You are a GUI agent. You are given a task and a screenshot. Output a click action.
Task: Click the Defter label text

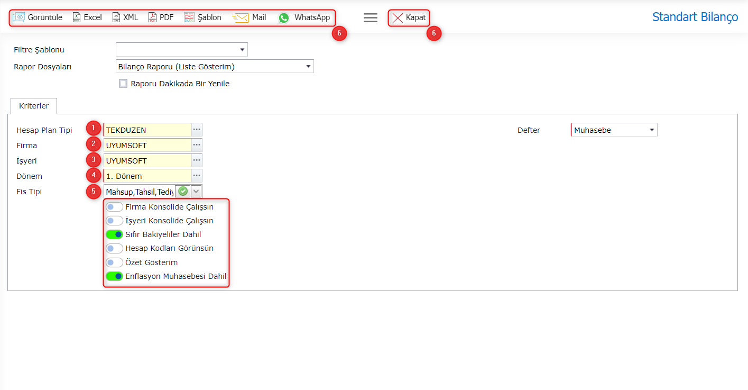pos(529,130)
